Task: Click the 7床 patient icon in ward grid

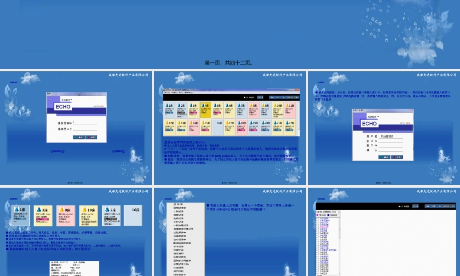Action: (241, 110)
